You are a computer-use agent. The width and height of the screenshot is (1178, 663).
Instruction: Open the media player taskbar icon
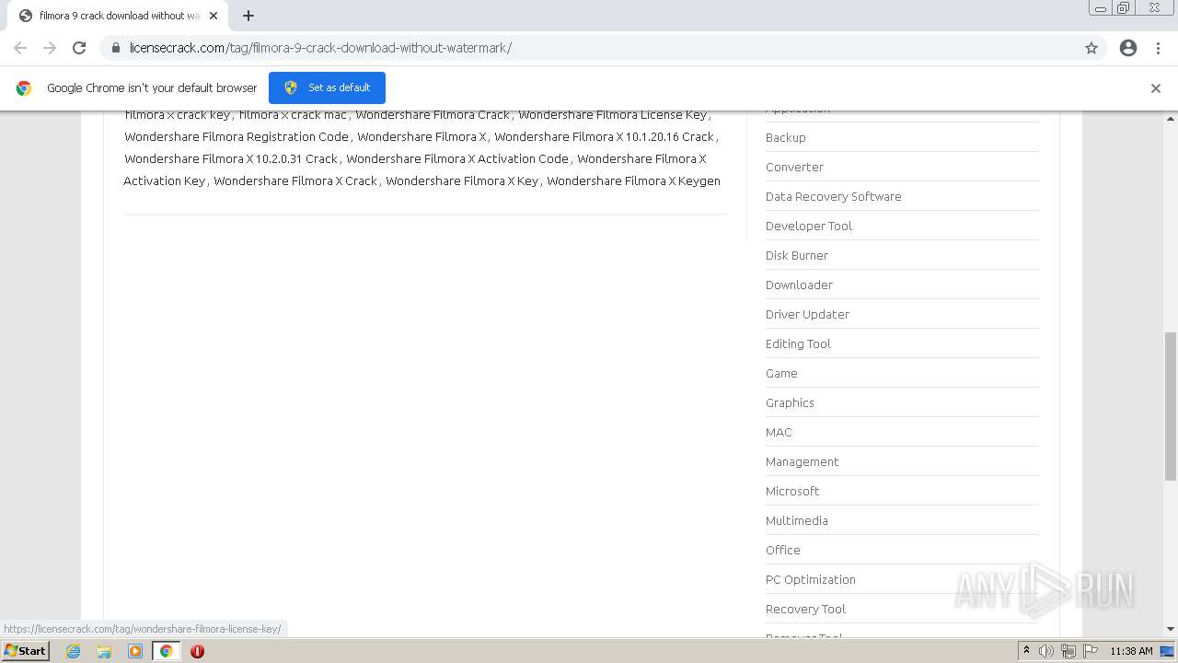[x=135, y=651]
